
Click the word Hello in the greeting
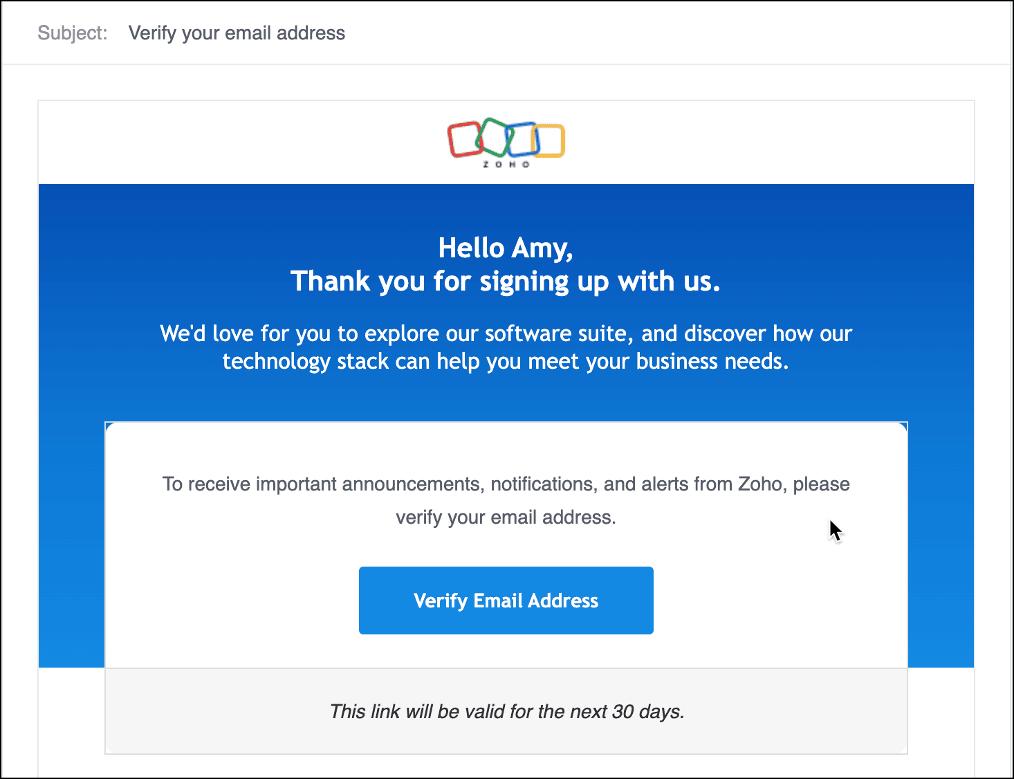(471, 248)
